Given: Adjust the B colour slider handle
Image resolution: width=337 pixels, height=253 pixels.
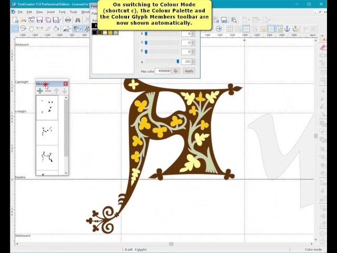Looking at the screenshot, I should coord(146,52).
